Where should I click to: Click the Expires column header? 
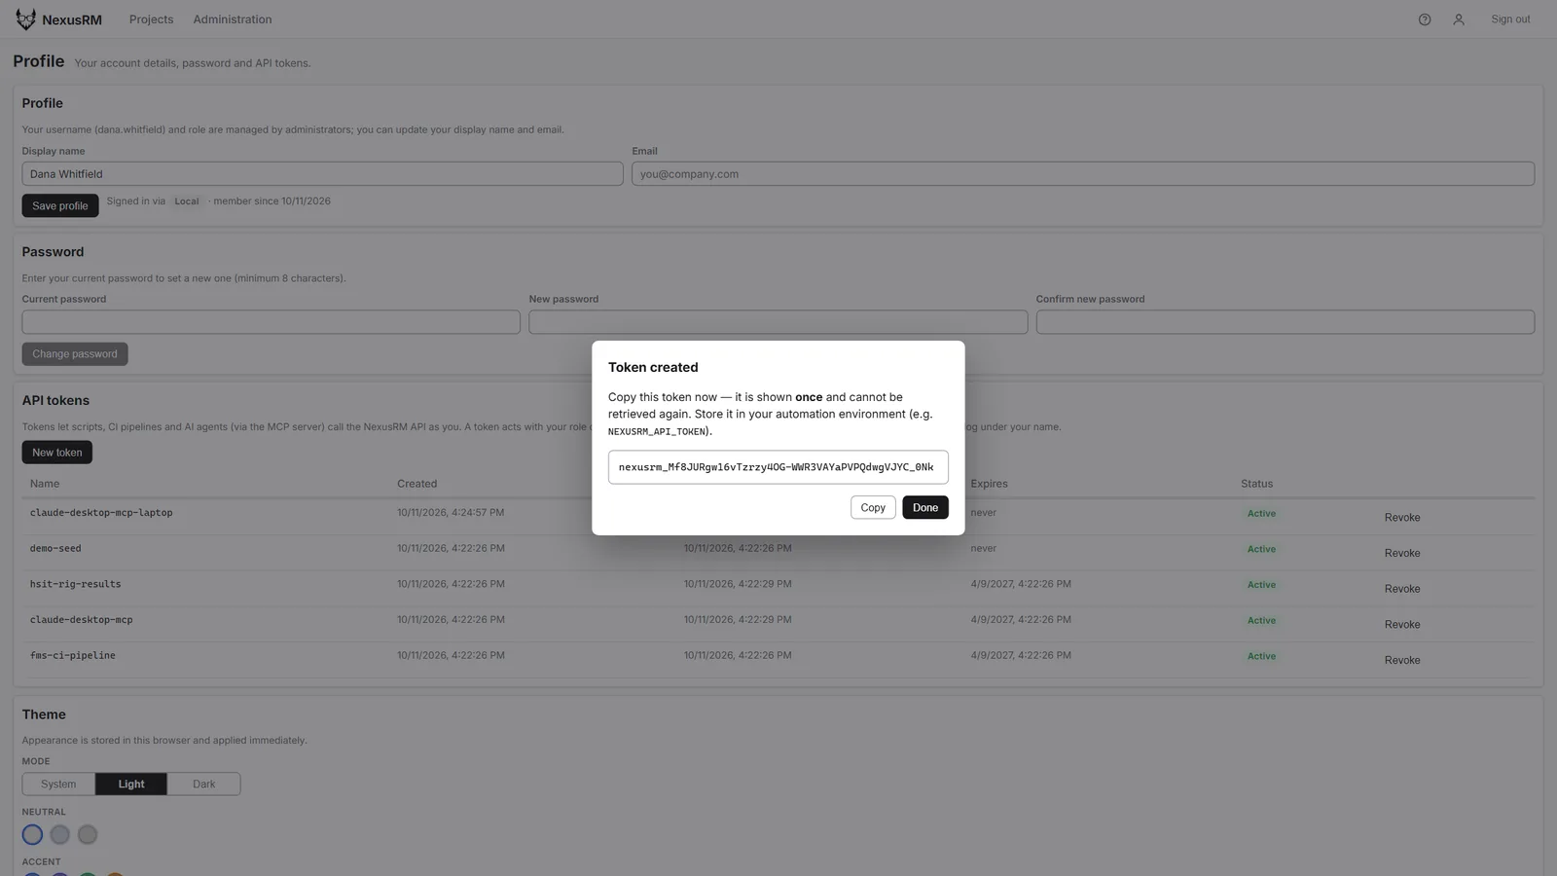pyautogui.click(x=989, y=484)
